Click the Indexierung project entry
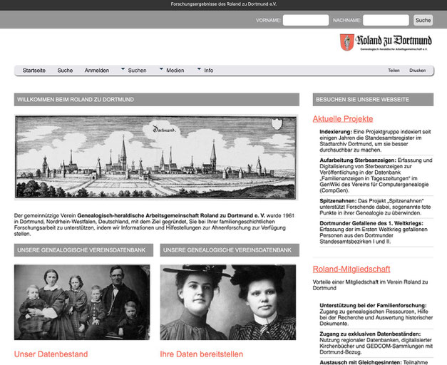The width and height of the screenshot is (447, 365). click(x=376, y=141)
